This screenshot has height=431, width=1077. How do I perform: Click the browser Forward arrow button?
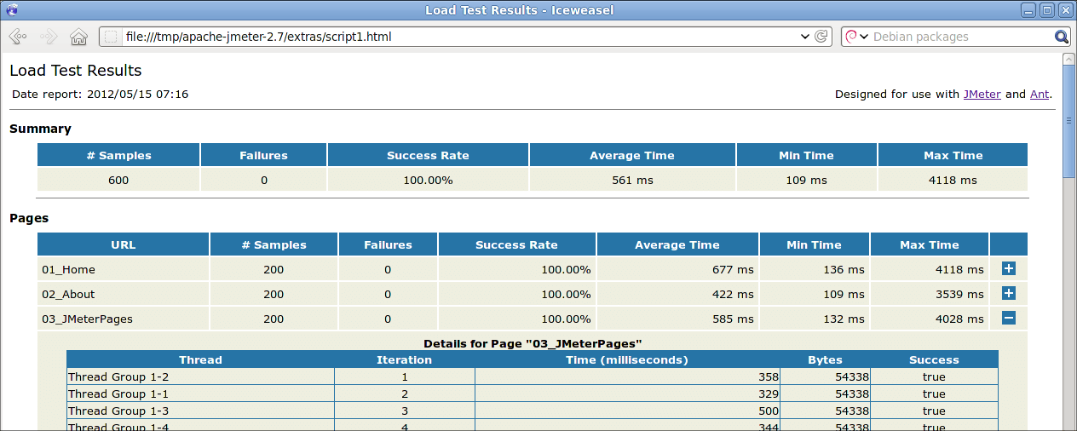coord(48,37)
